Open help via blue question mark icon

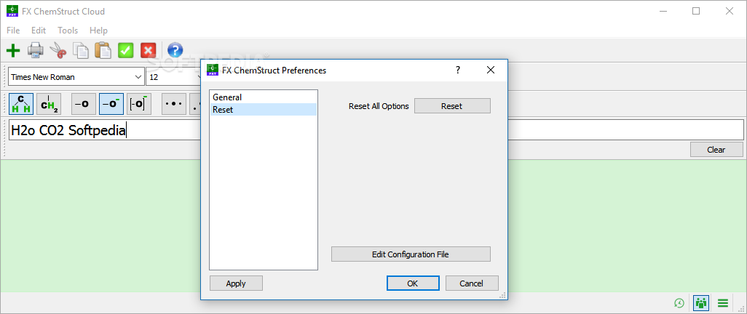coord(175,50)
